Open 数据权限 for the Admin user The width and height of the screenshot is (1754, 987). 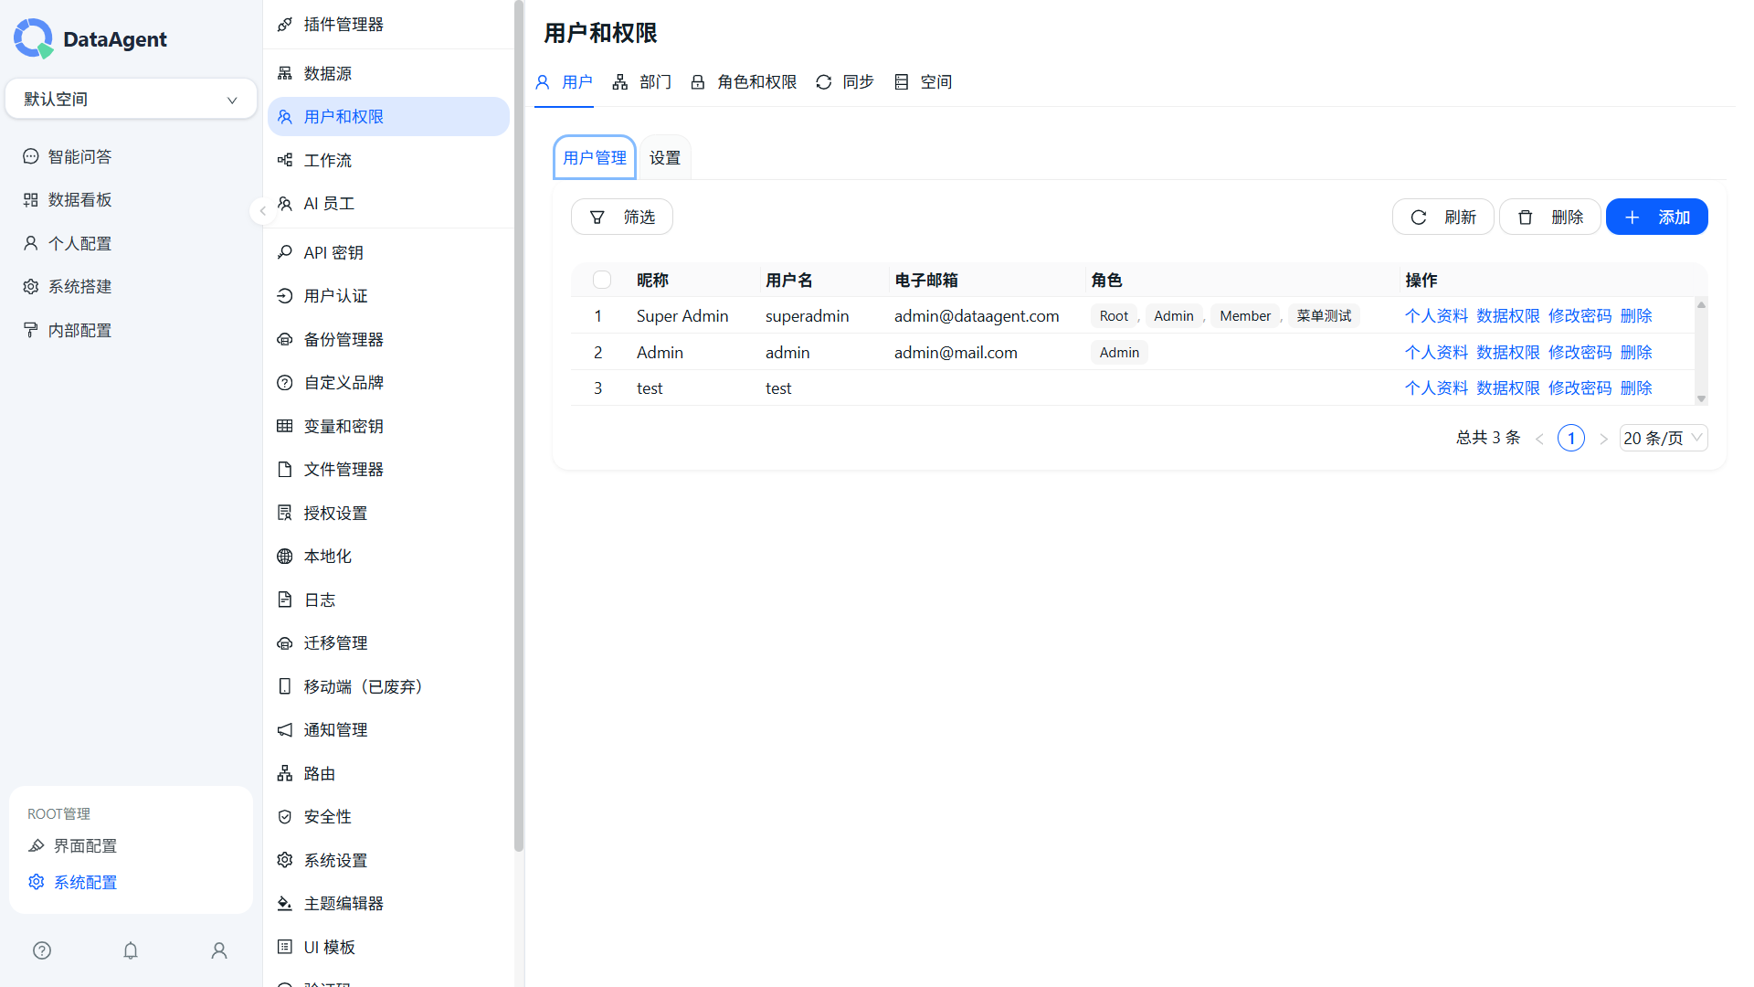click(1508, 353)
